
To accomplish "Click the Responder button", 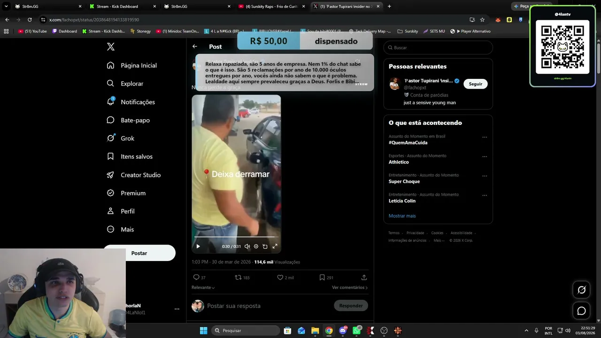I will pyautogui.click(x=351, y=306).
